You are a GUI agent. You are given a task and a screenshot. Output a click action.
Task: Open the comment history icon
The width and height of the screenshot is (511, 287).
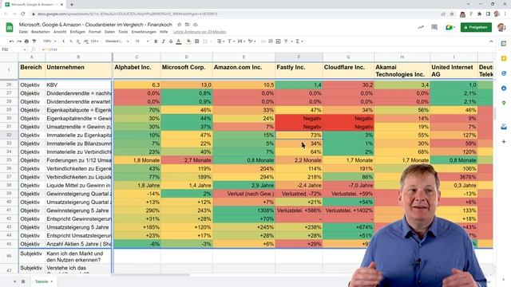click(x=434, y=27)
